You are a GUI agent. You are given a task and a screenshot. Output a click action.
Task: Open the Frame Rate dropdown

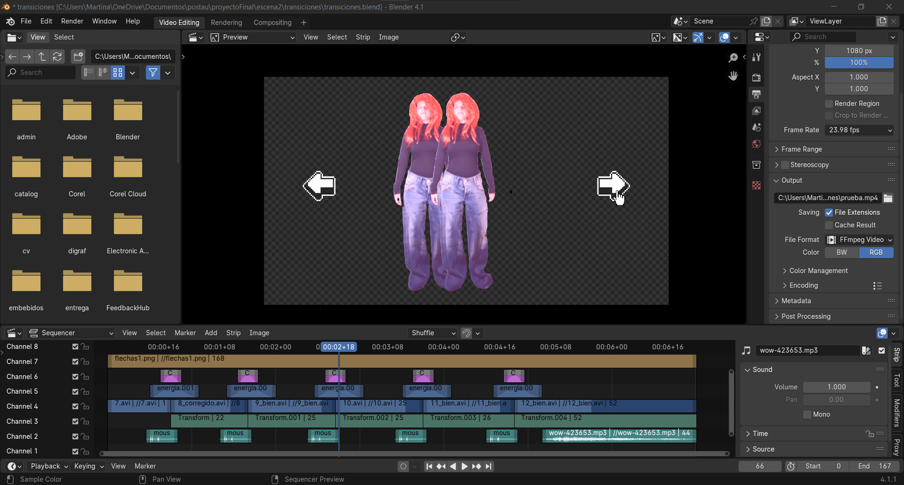click(x=859, y=130)
